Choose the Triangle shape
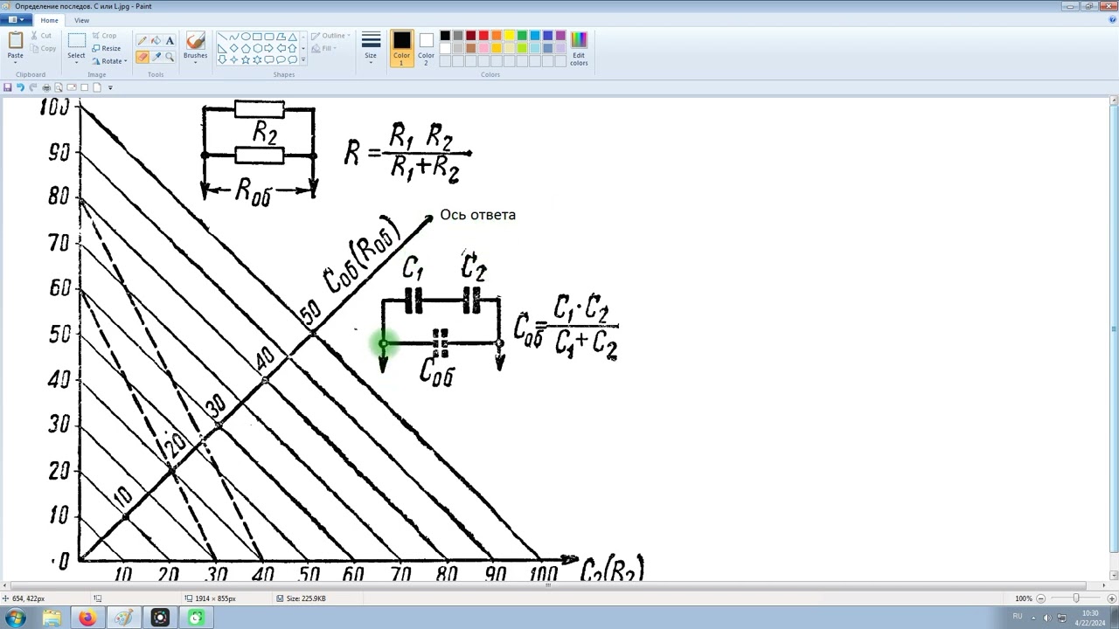The width and height of the screenshot is (1119, 629). coord(292,37)
